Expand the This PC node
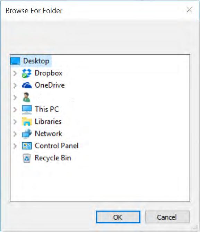 [x=15, y=109]
